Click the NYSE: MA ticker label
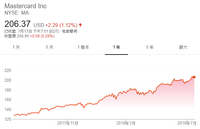 tap(17, 13)
